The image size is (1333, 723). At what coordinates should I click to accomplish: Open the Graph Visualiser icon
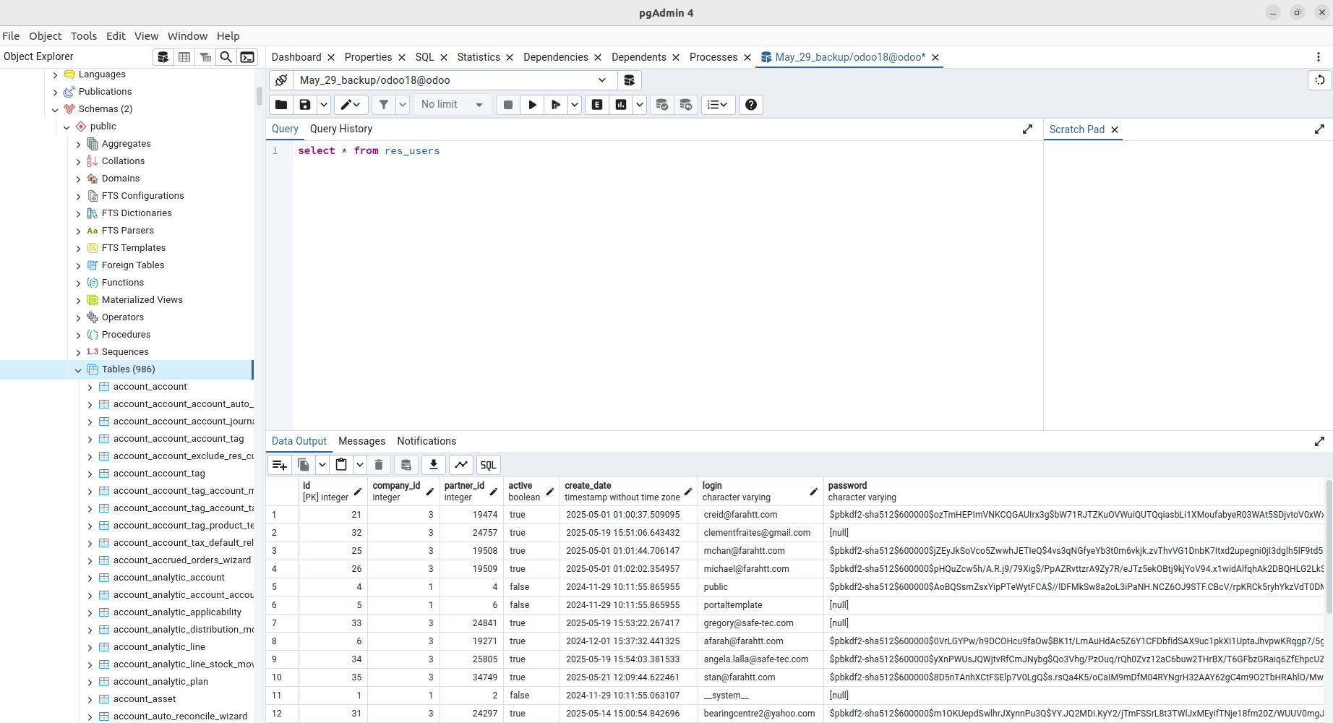(460, 465)
